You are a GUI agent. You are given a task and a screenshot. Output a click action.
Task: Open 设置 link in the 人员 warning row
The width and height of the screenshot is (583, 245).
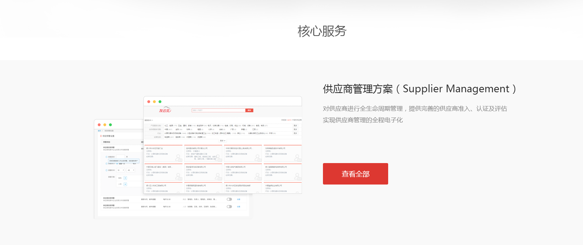239,206
